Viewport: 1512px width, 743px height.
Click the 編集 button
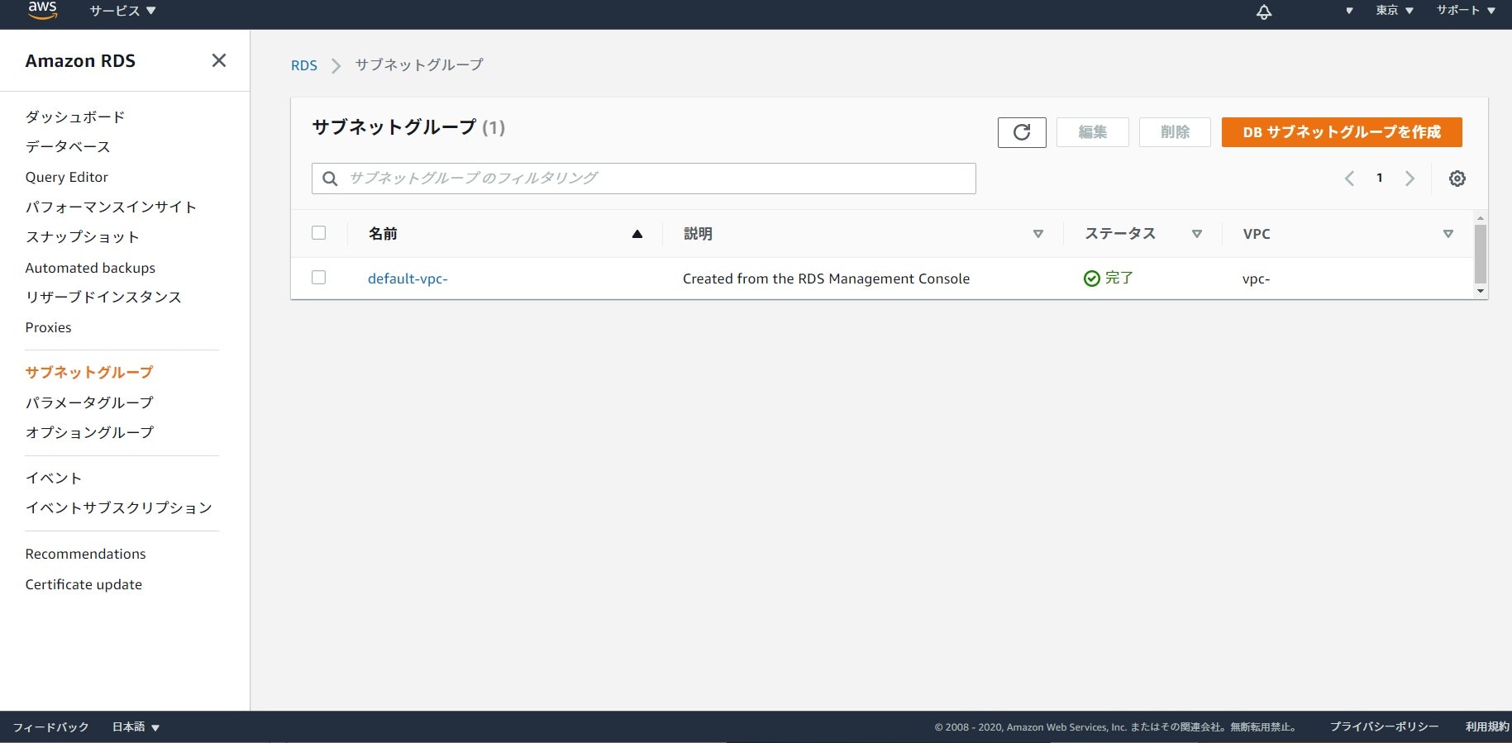coord(1092,132)
